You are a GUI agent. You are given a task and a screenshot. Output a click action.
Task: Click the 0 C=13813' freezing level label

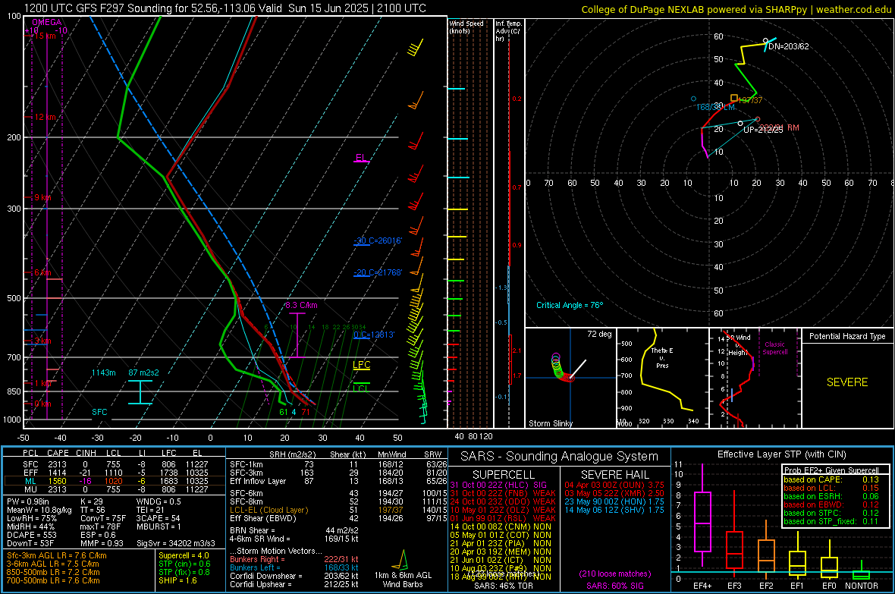pyautogui.click(x=374, y=335)
